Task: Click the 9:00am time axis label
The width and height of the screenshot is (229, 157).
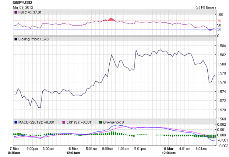Action: pyautogui.click(x=108, y=149)
